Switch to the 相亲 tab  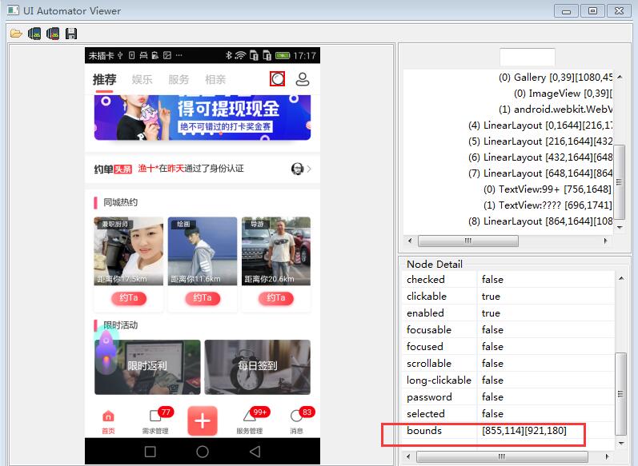[215, 79]
